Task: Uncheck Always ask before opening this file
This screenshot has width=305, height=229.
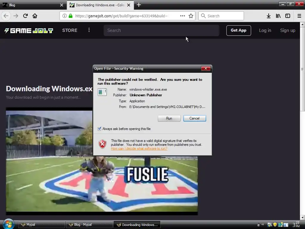Action: pyautogui.click(x=99, y=129)
